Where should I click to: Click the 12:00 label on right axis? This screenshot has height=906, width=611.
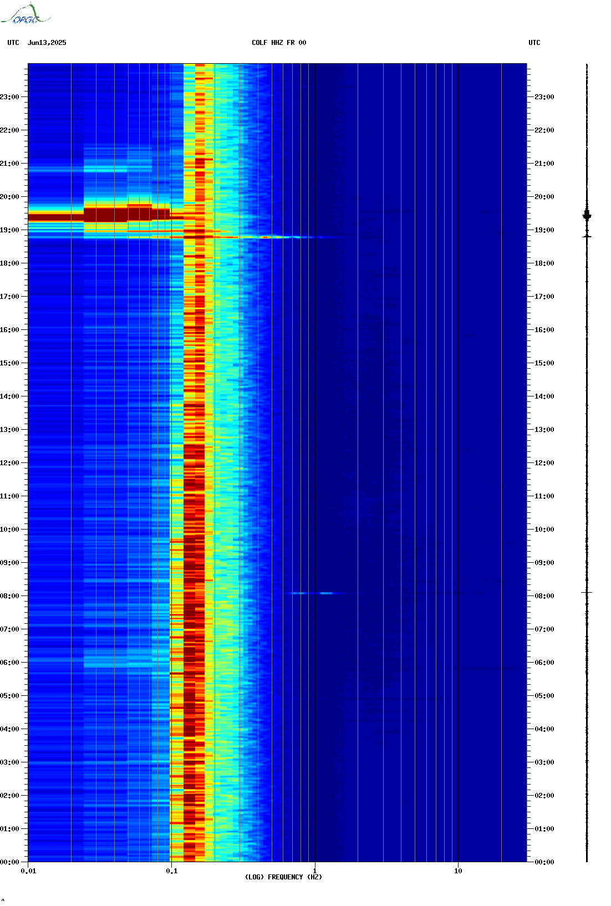click(x=544, y=463)
